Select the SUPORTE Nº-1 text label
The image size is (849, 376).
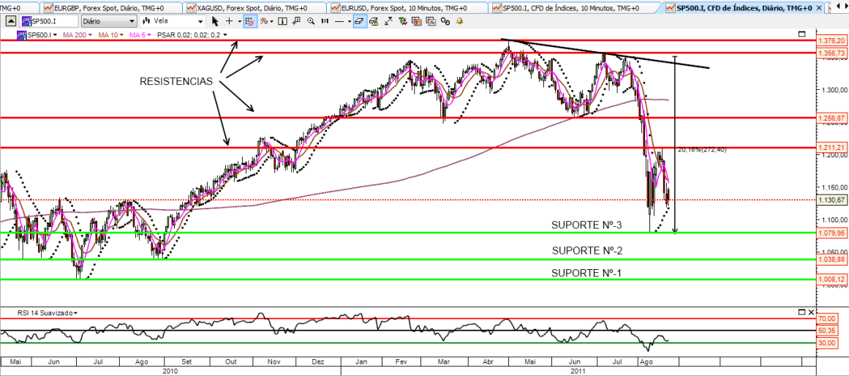(586, 273)
